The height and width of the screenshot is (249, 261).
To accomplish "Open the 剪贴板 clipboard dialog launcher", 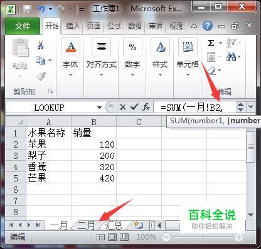I will point(50,91).
